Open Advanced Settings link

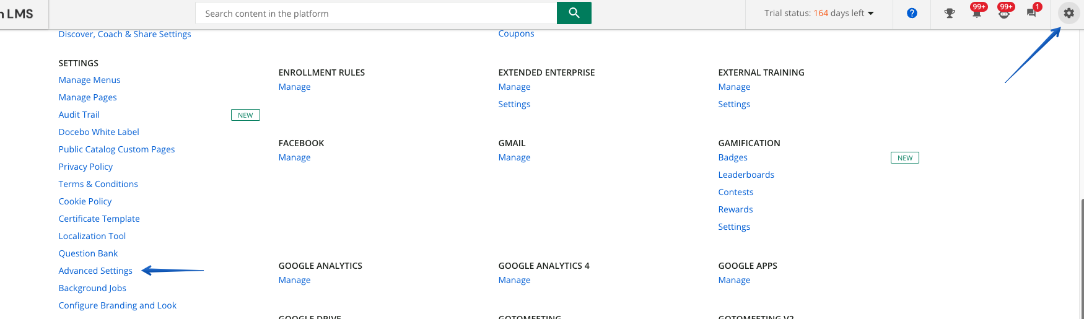95,271
